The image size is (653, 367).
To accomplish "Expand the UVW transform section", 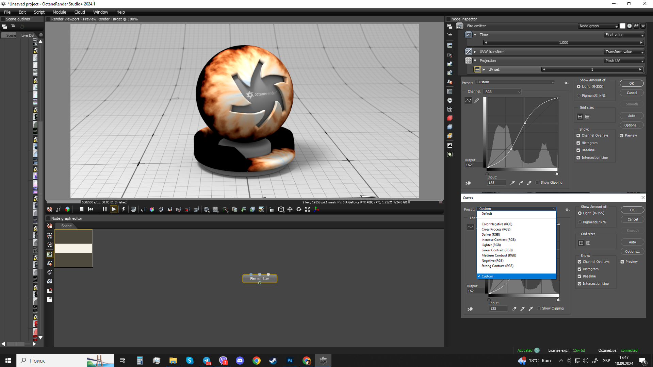I will (475, 52).
